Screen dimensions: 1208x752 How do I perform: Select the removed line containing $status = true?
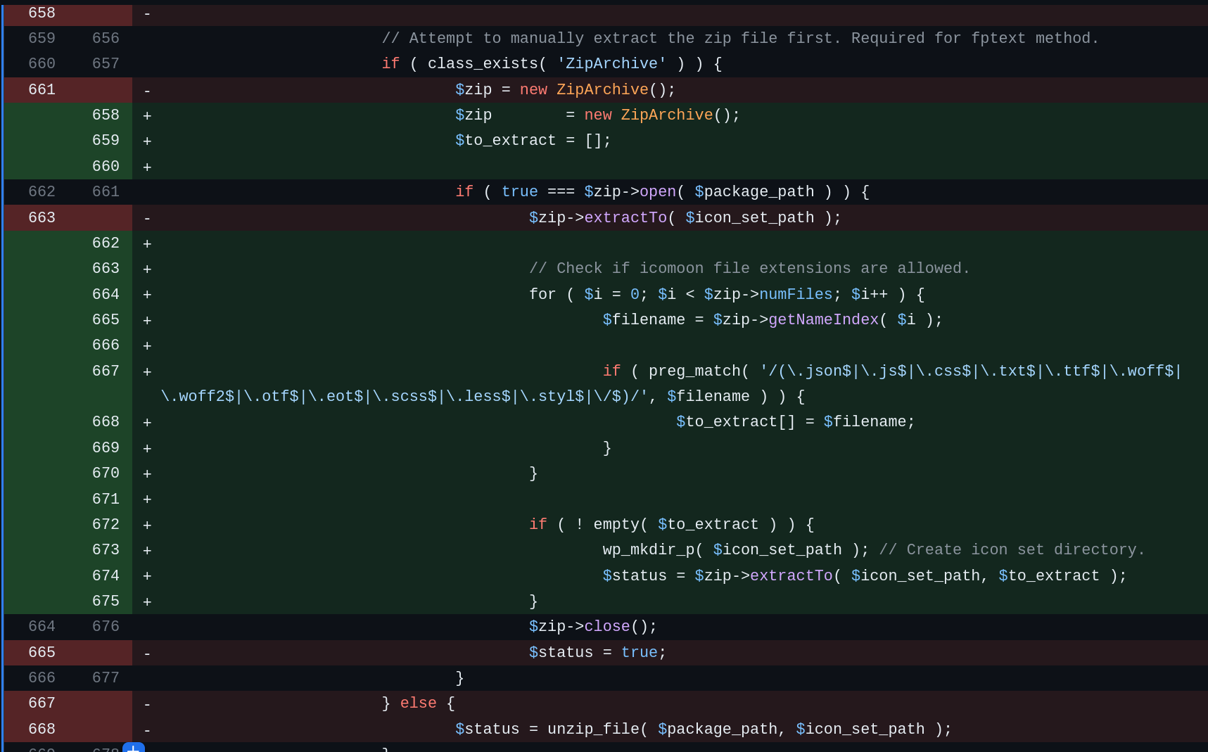click(597, 652)
